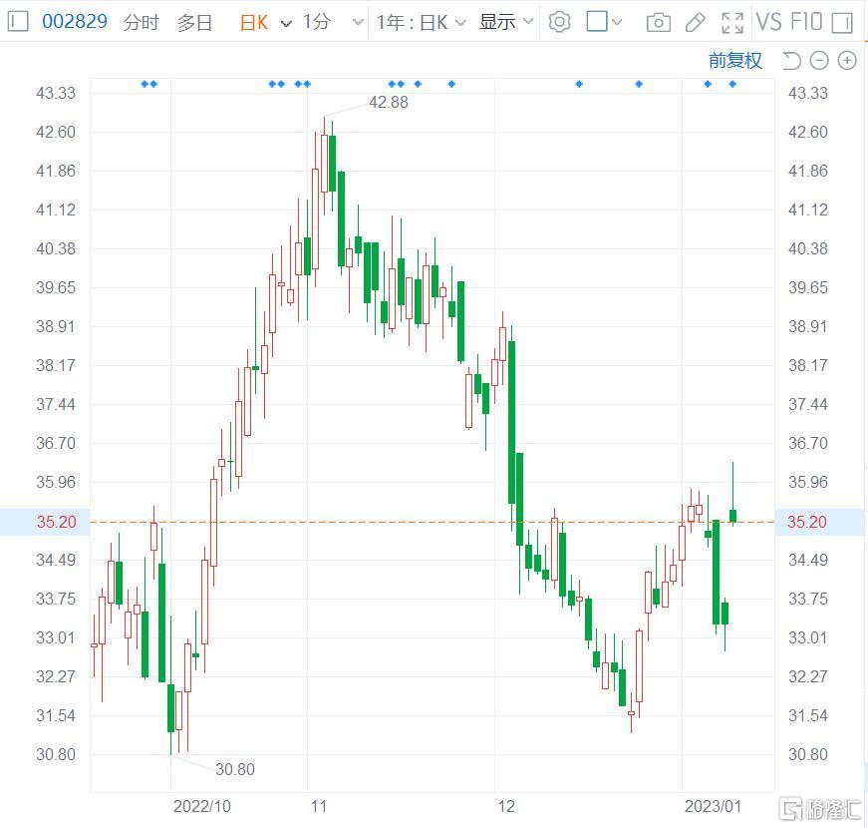Click the highlighted 35.20 price on right axis
Image resolution: width=868 pixels, height=828 pixels.
807,522
